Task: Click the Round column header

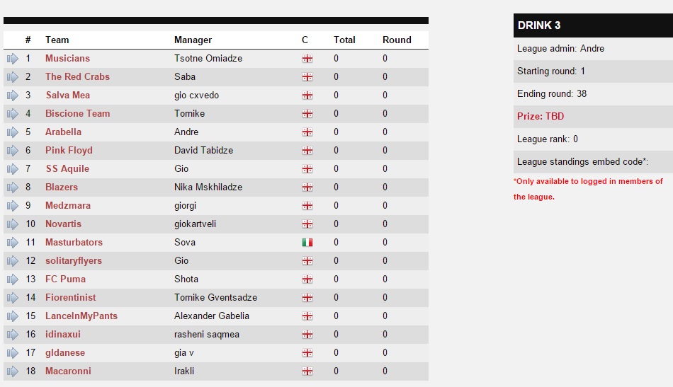Action: pyautogui.click(x=397, y=40)
